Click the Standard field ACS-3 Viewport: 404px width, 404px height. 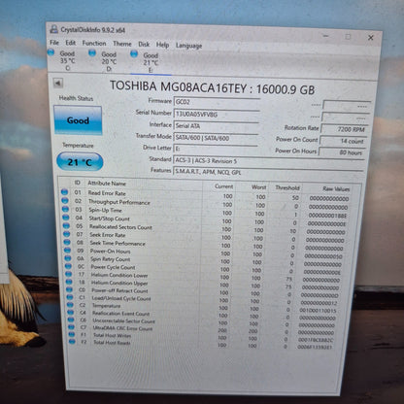pos(269,161)
